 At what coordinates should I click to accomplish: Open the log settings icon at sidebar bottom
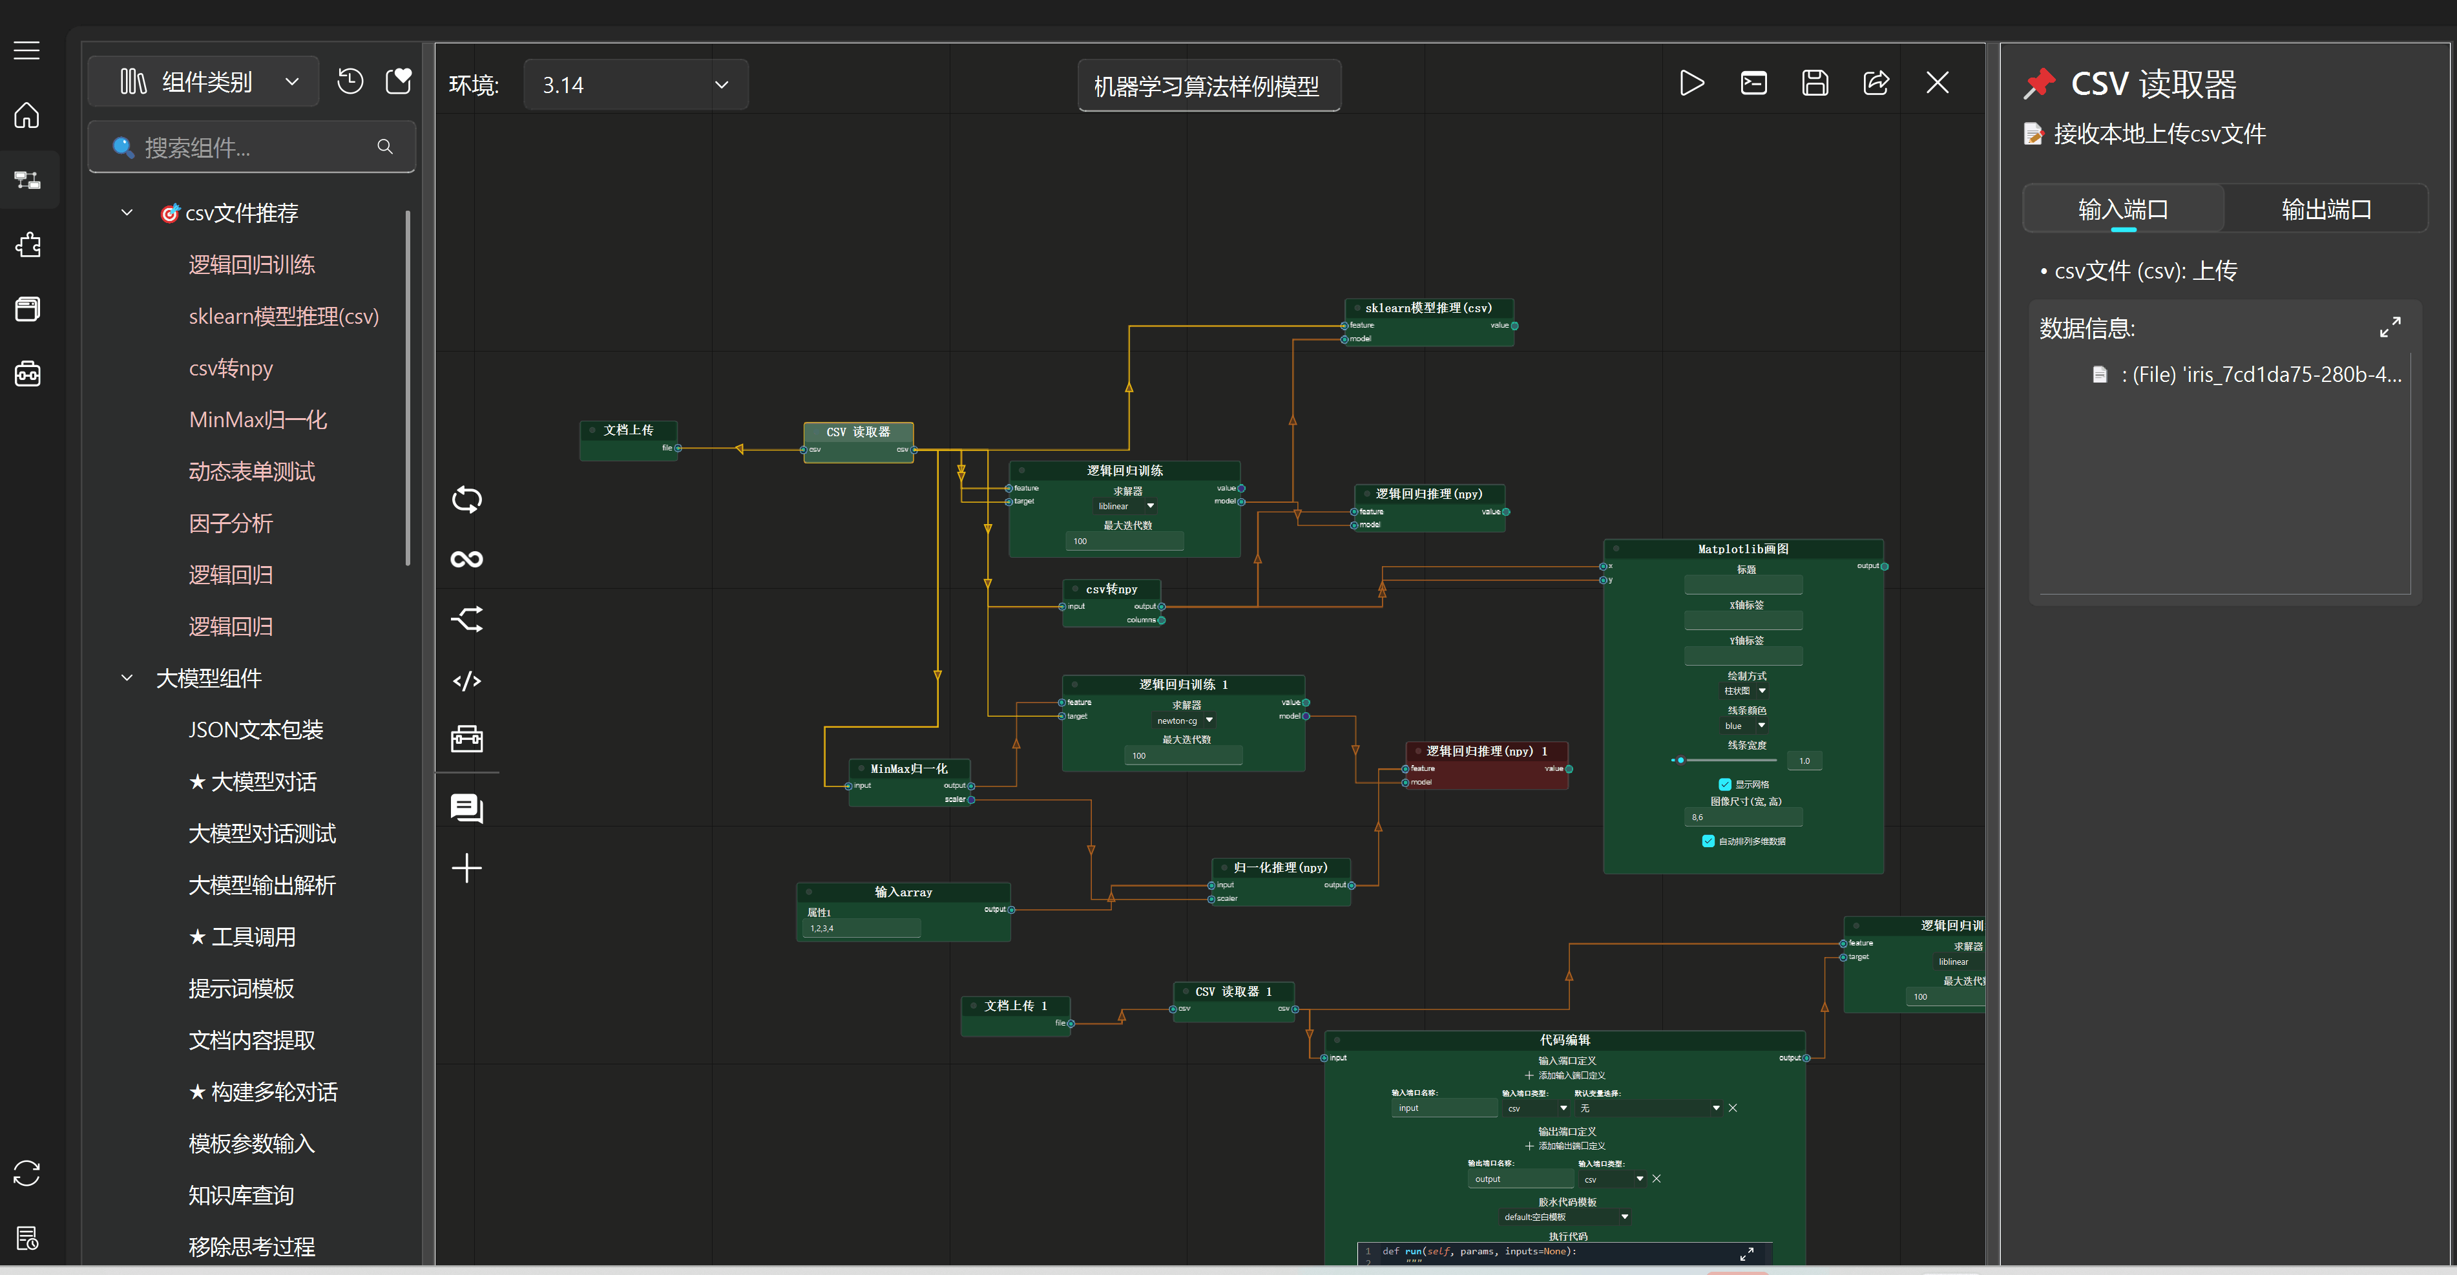point(26,1238)
